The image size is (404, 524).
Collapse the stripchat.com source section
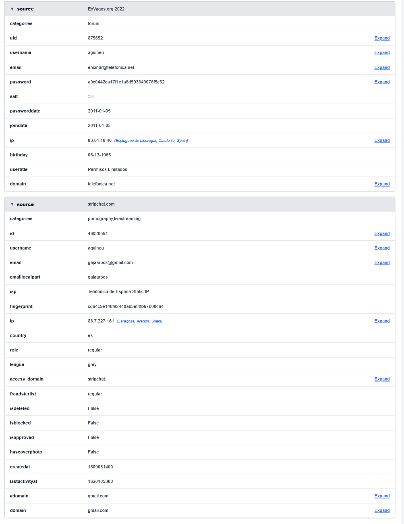(12, 204)
